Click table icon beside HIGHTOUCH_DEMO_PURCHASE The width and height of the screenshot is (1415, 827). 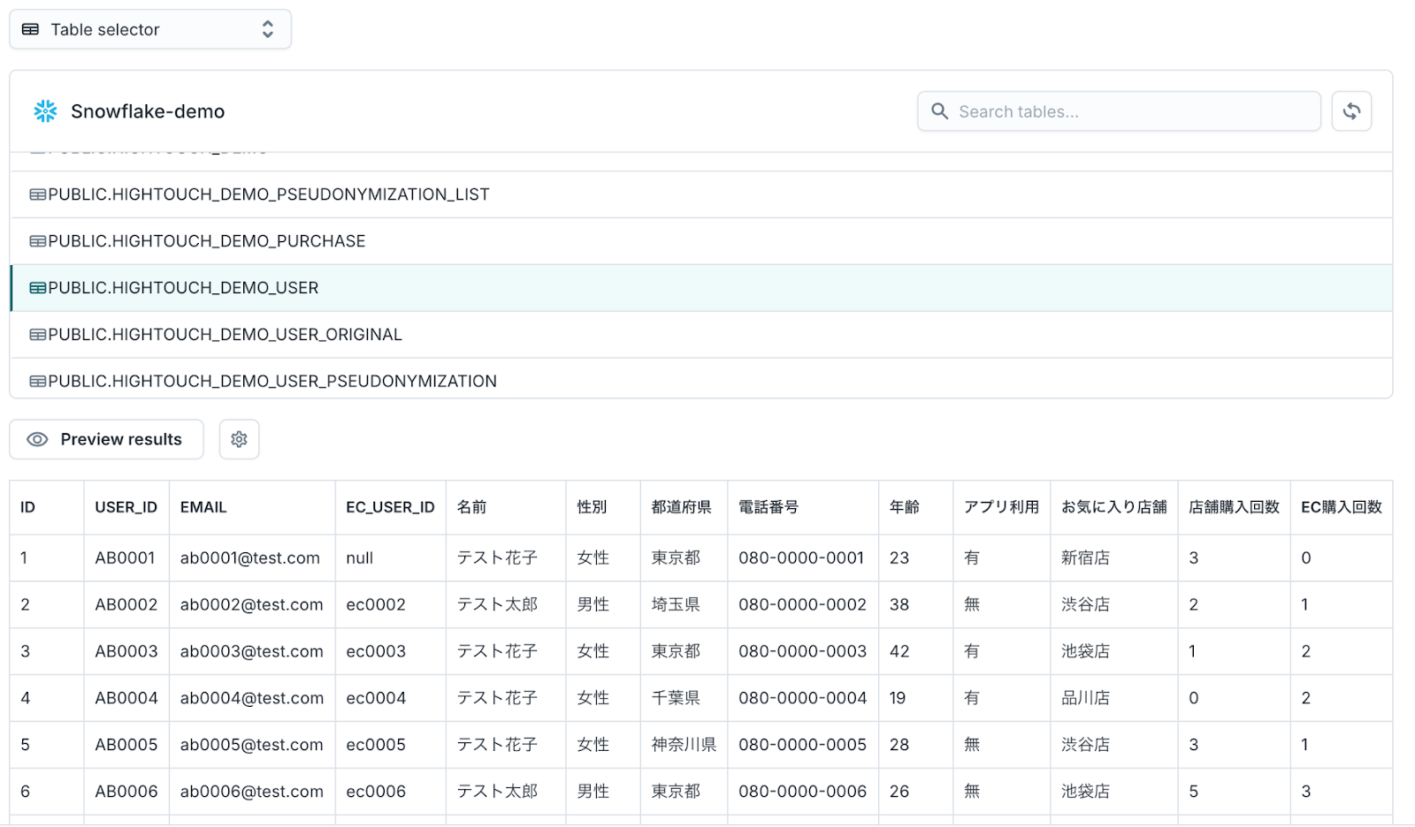click(38, 241)
